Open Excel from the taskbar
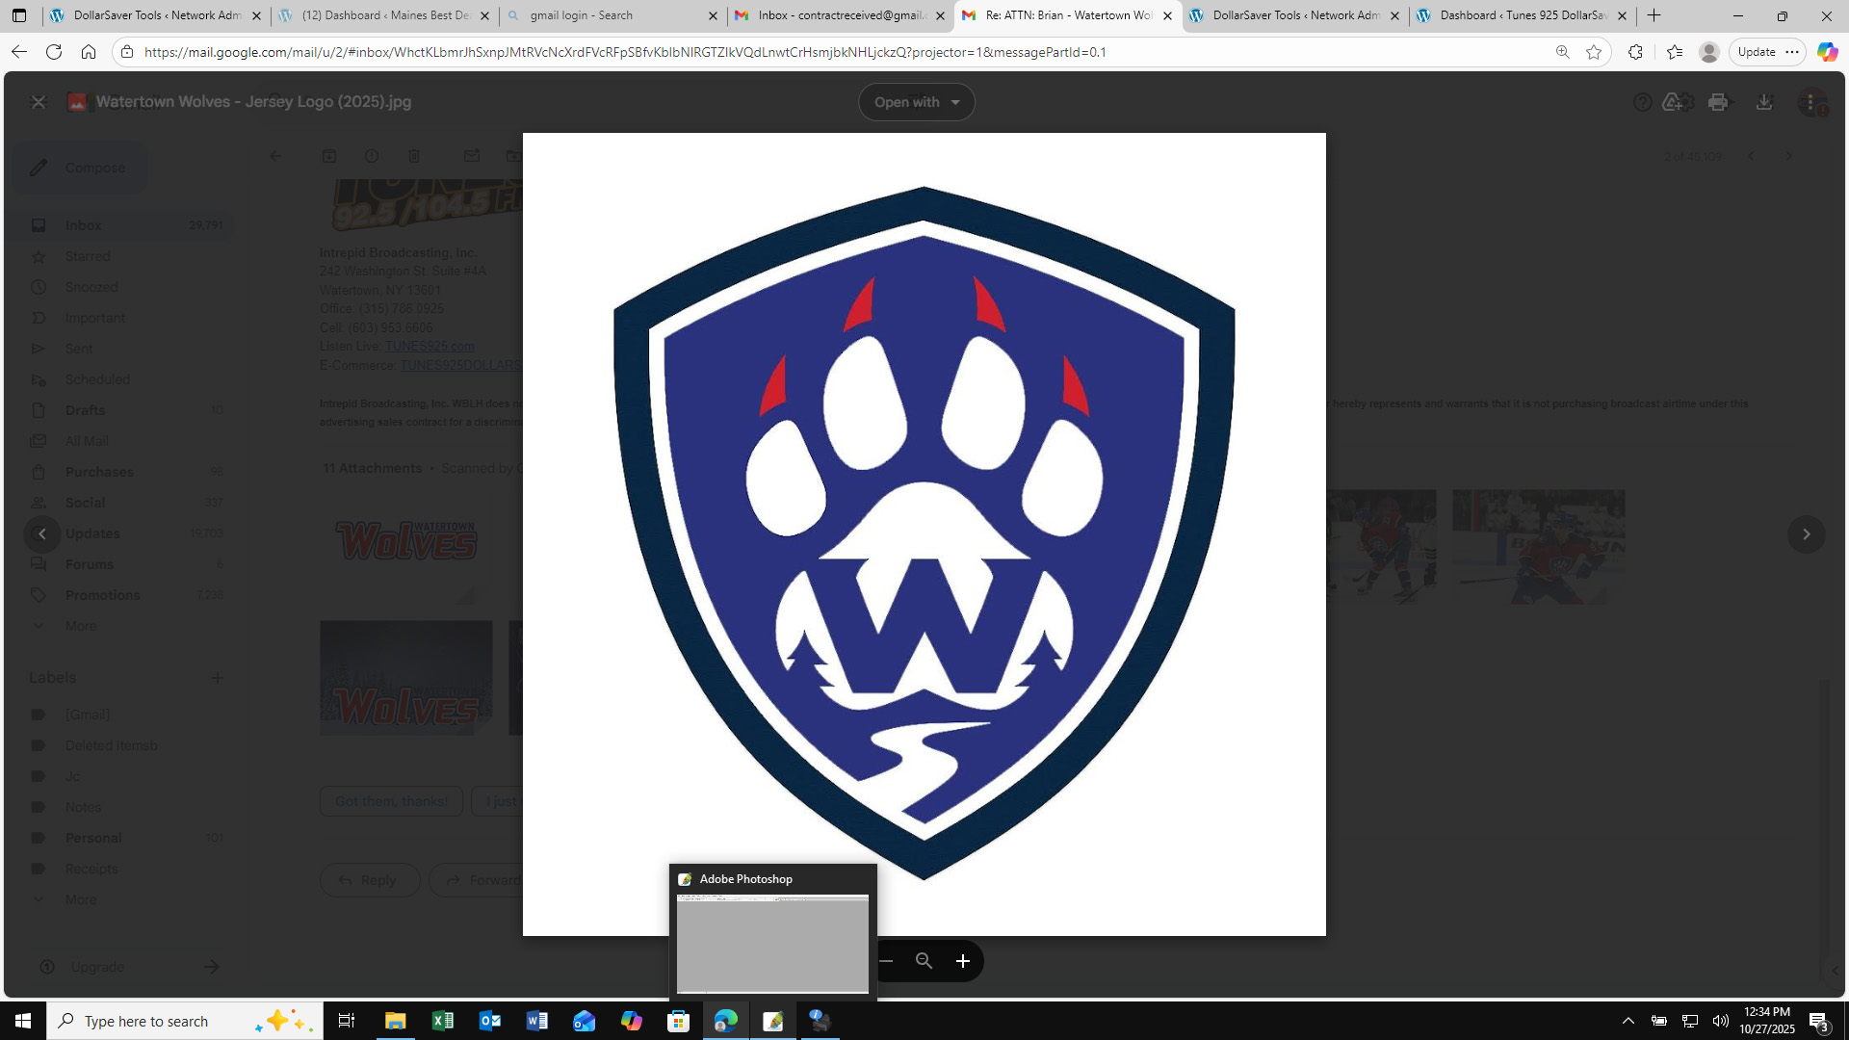 click(442, 1021)
